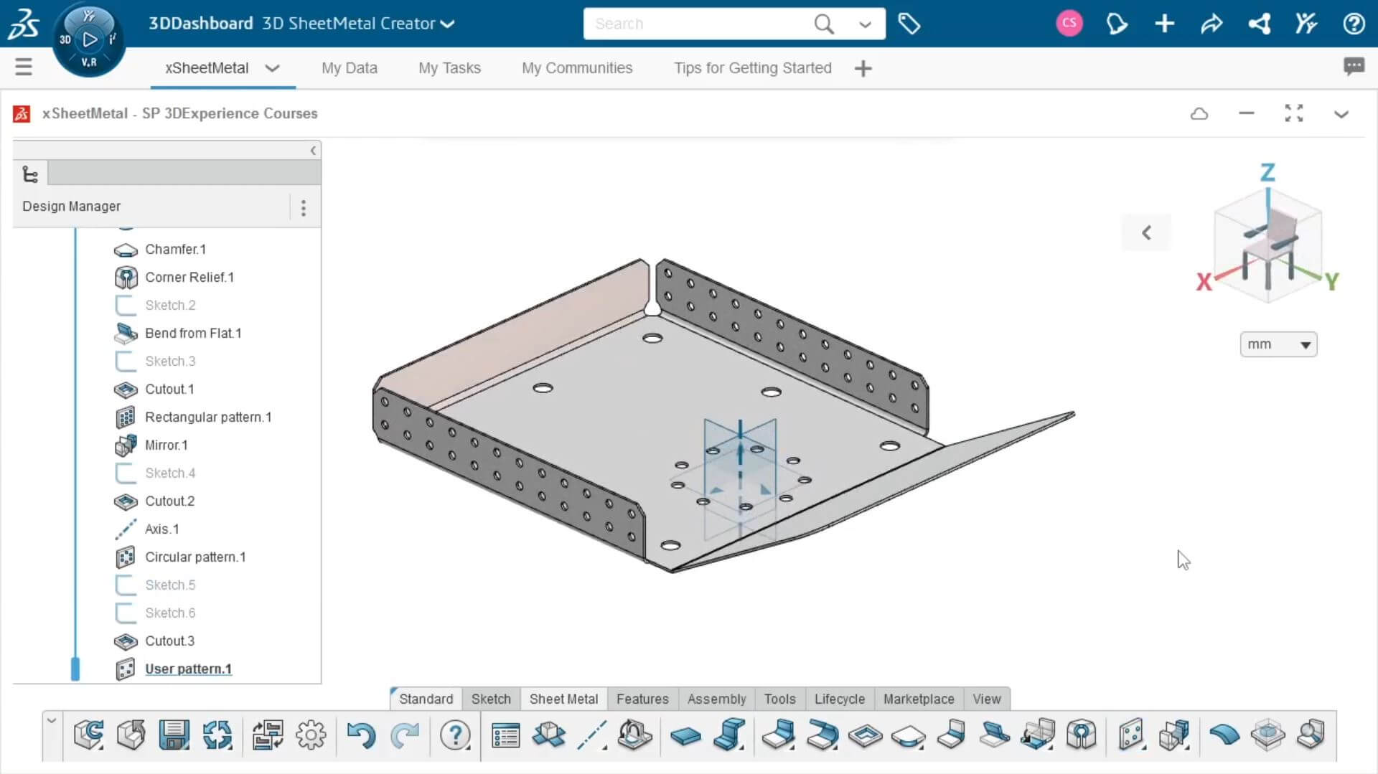Click the Undo arrow icon
Image resolution: width=1378 pixels, height=774 pixels.
(x=361, y=735)
